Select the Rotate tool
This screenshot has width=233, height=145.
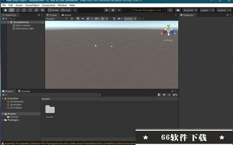click(18, 10)
